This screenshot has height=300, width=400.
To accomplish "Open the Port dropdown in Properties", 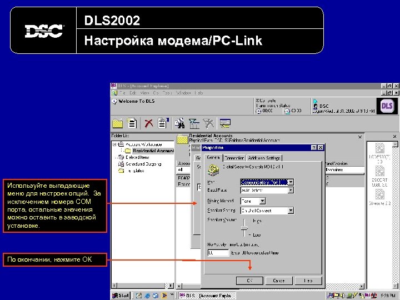I will (291, 182).
